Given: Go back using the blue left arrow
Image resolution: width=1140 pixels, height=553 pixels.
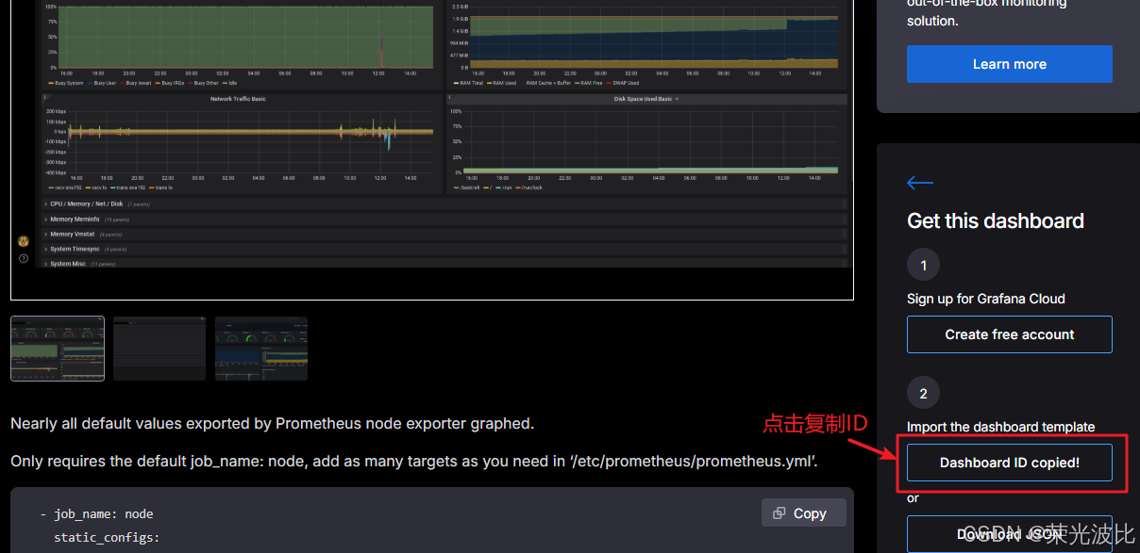Looking at the screenshot, I should (x=919, y=183).
